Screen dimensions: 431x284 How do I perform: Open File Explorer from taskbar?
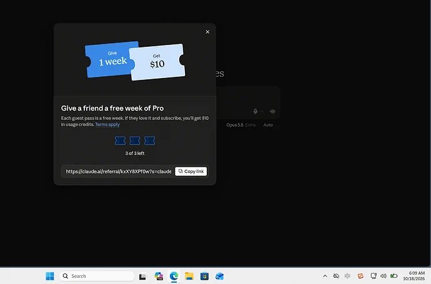pos(189,276)
